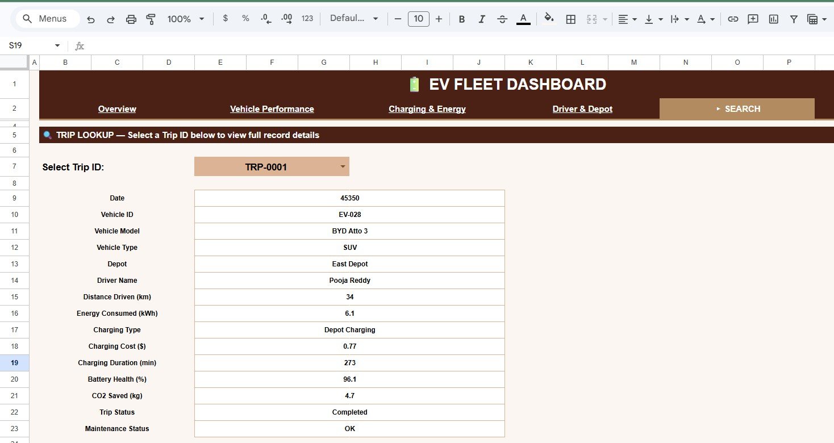The height and width of the screenshot is (443, 834).
Task: Click the font size field showing 10
Action: [419, 19]
